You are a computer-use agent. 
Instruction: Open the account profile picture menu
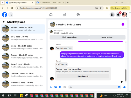pos(124,15)
